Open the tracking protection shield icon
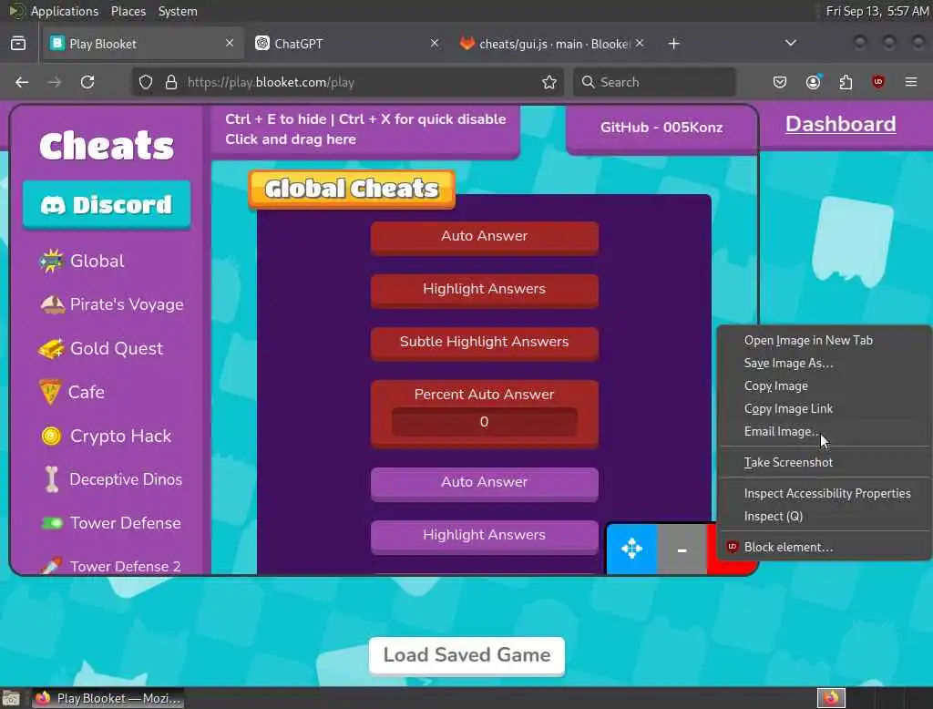This screenshot has height=709, width=933. point(146,82)
